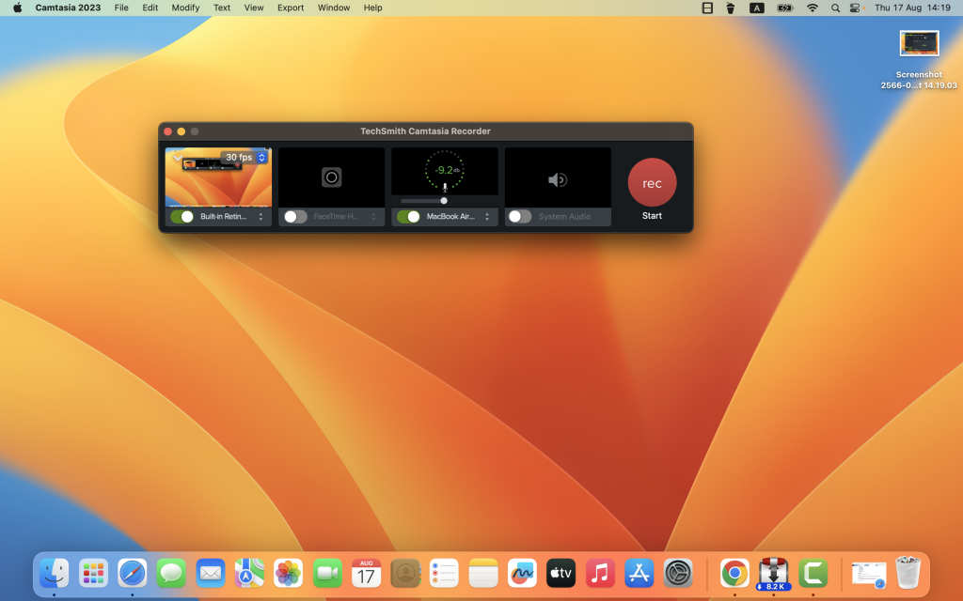Open the Modify menu
Image resolution: width=963 pixels, height=601 pixels.
[x=185, y=8]
